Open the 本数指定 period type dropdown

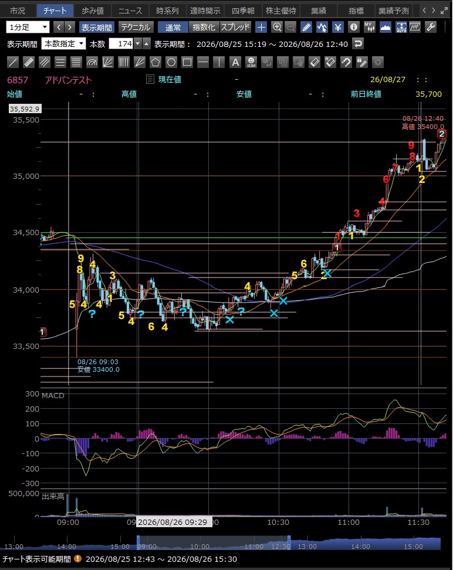pos(63,44)
